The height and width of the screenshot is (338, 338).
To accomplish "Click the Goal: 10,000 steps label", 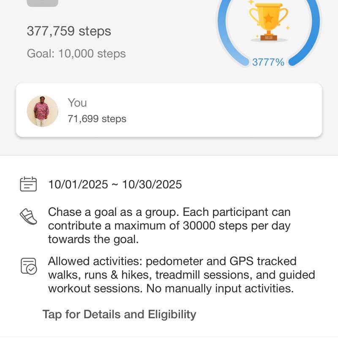I will (76, 54).
